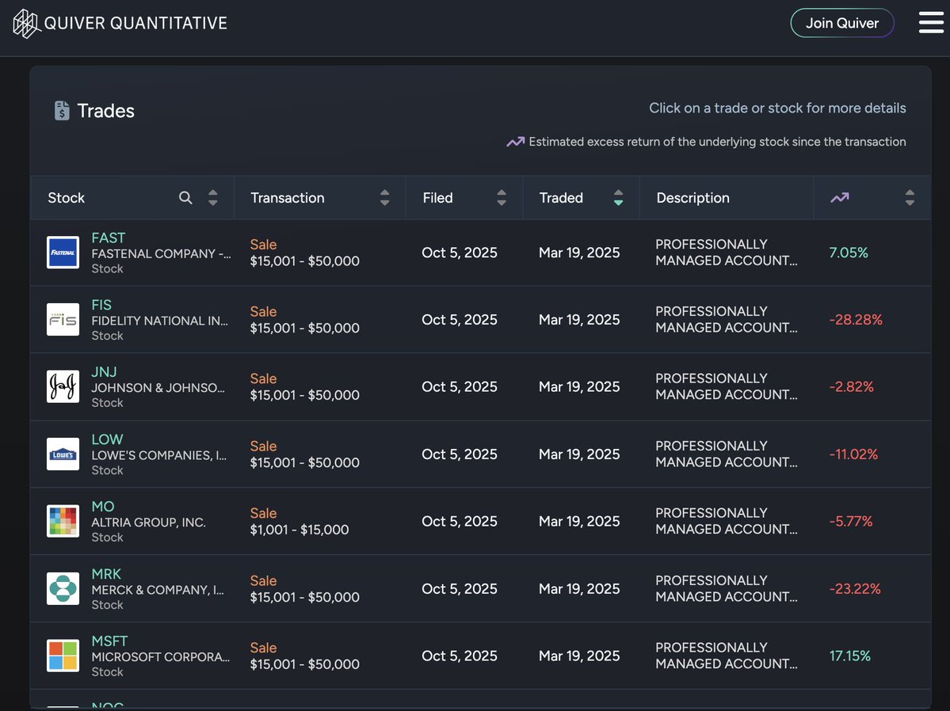The image size is (950, 711).
Task: Click the search icon in Stock column
Action: coord(185,197)
